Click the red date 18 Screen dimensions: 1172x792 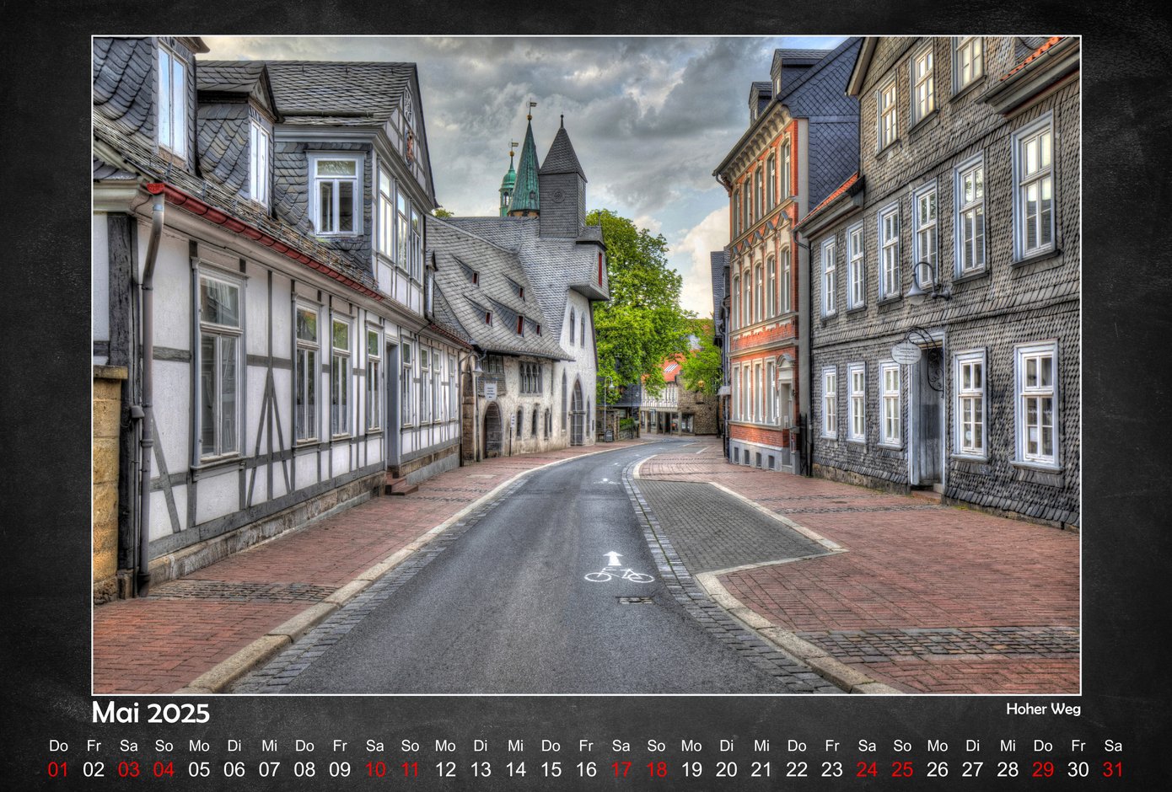click(656, 769)
